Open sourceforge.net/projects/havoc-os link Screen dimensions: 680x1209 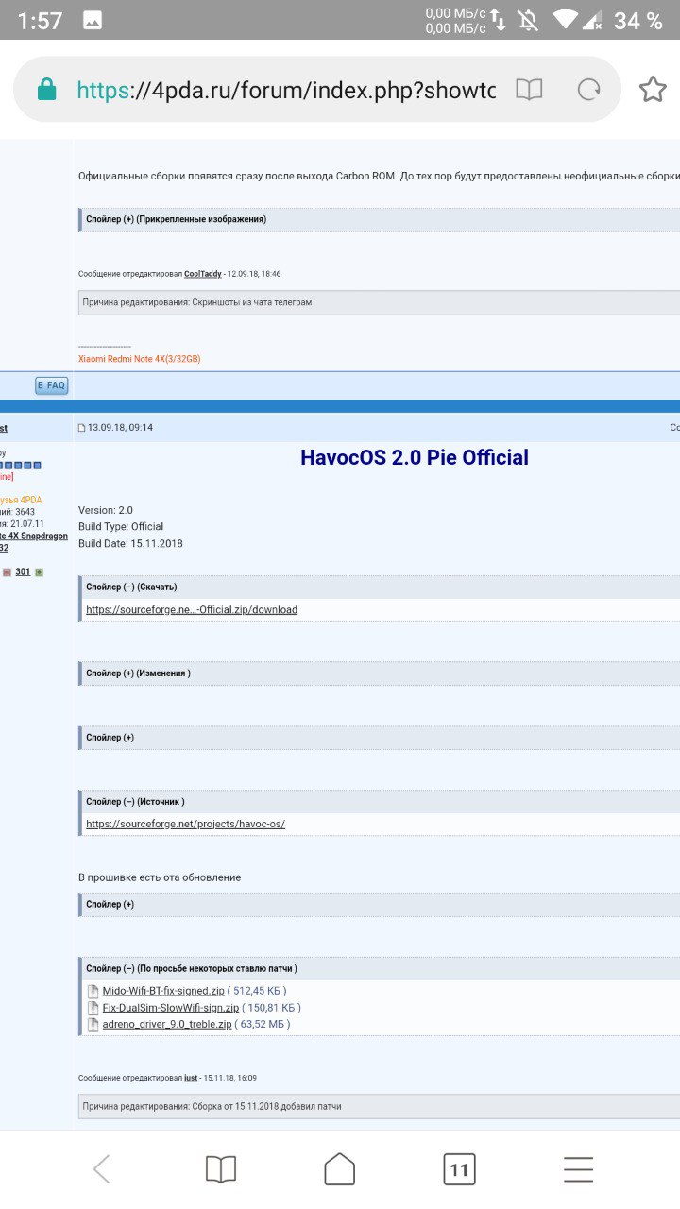[x=185, y=824]
